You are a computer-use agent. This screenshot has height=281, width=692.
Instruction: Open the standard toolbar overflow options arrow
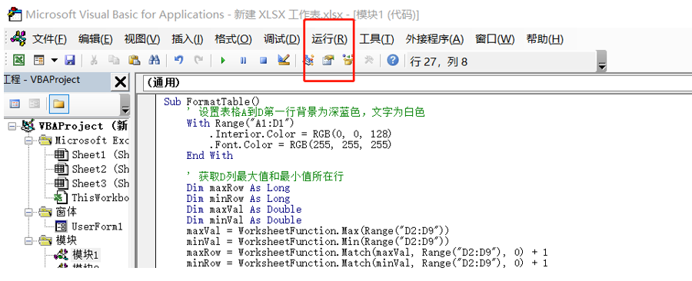click(601, 61)
